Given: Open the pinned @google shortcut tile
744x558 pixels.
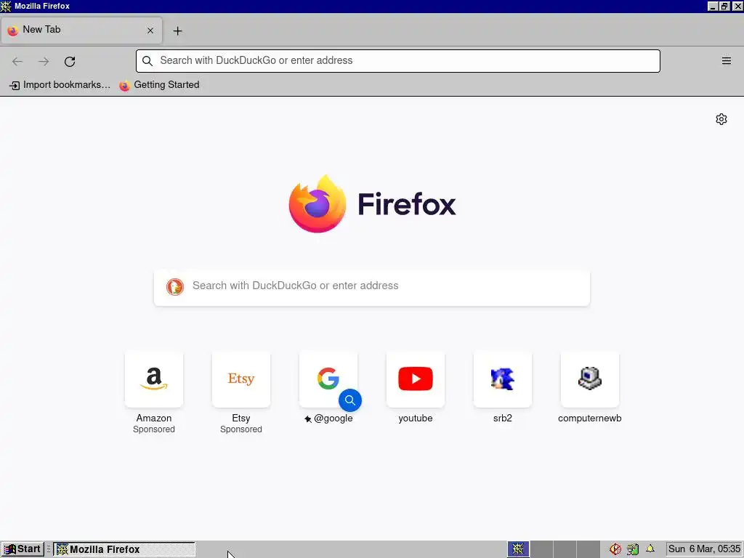Looking at the screenshot, I should point(328,379).
